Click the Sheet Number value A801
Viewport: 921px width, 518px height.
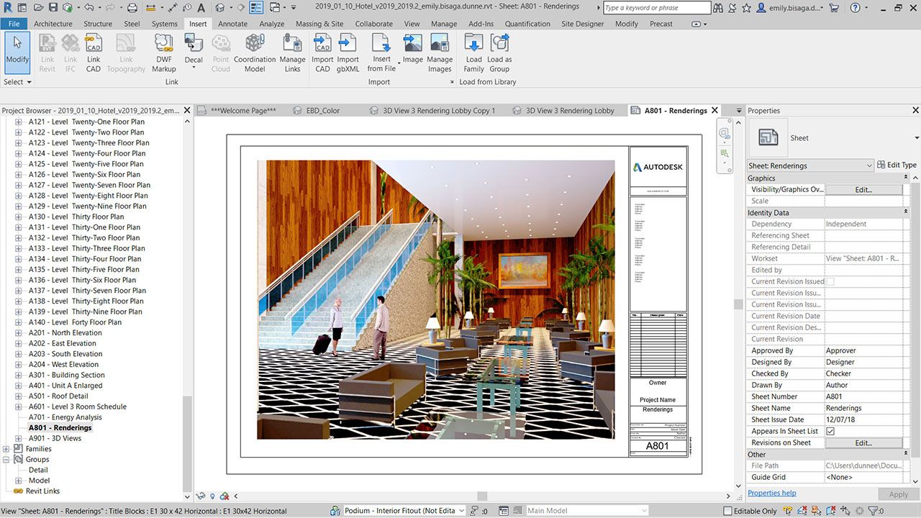tap(863, 396)
